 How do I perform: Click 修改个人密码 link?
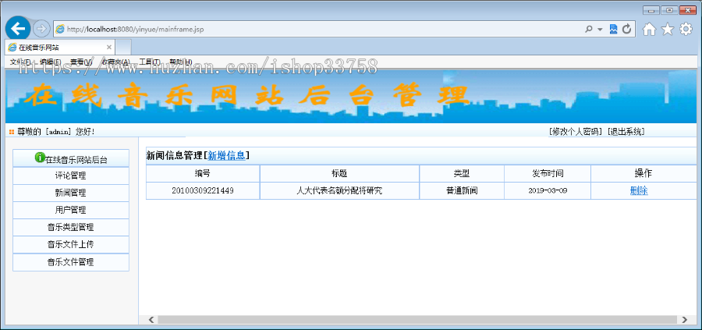576,132
